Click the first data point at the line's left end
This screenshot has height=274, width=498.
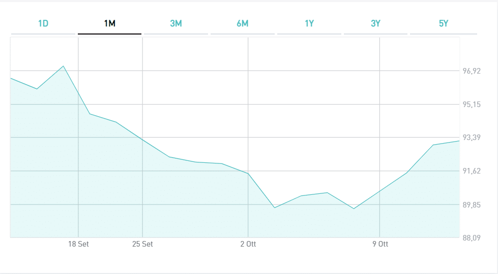point(11,78)
